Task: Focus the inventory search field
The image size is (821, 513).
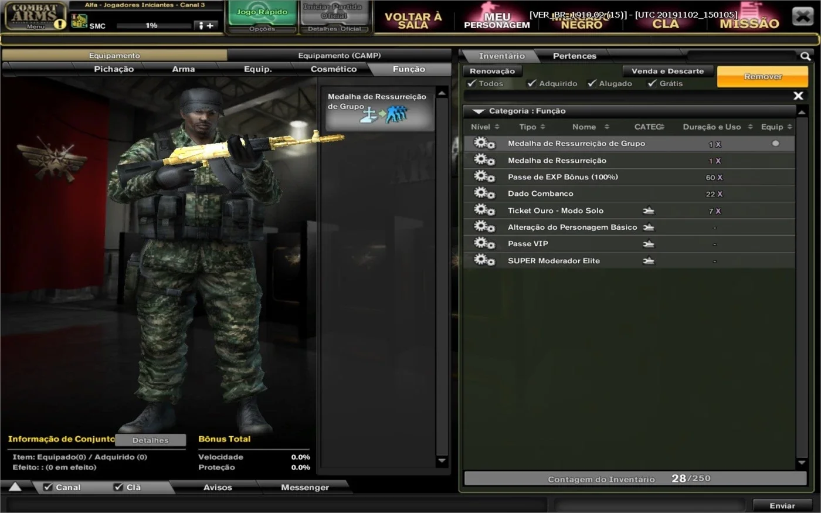Action: (x=742, y=56)
